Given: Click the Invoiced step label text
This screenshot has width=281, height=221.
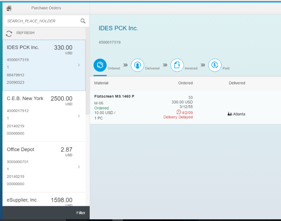Looking at the screenshot, I should click(191, 68).
